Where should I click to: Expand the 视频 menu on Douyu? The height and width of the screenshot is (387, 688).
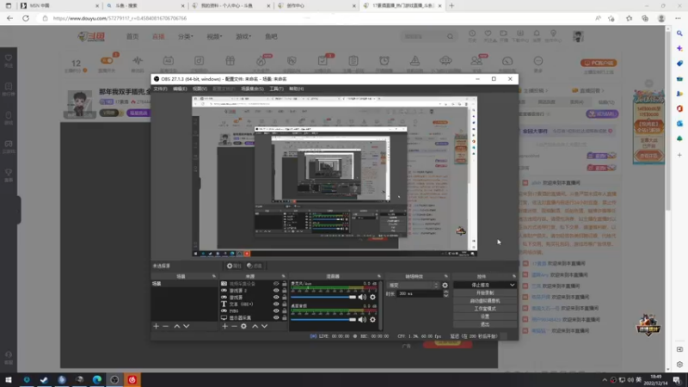coord(214,37)
